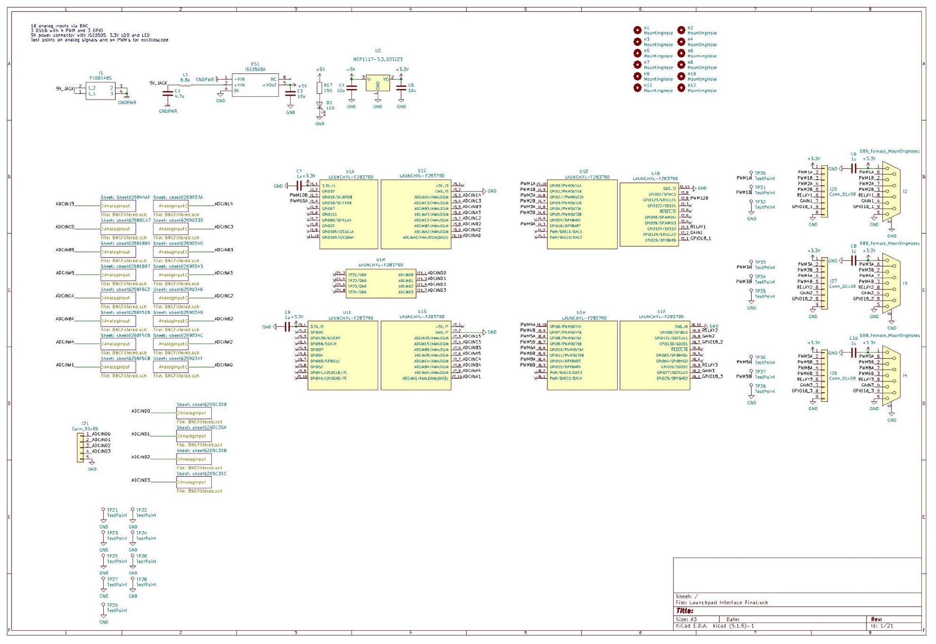This screenshot has width=936, height=644.
Task: Click the U1M LAUNCHXL-F28379D unit block
Action: pos(380,284)
